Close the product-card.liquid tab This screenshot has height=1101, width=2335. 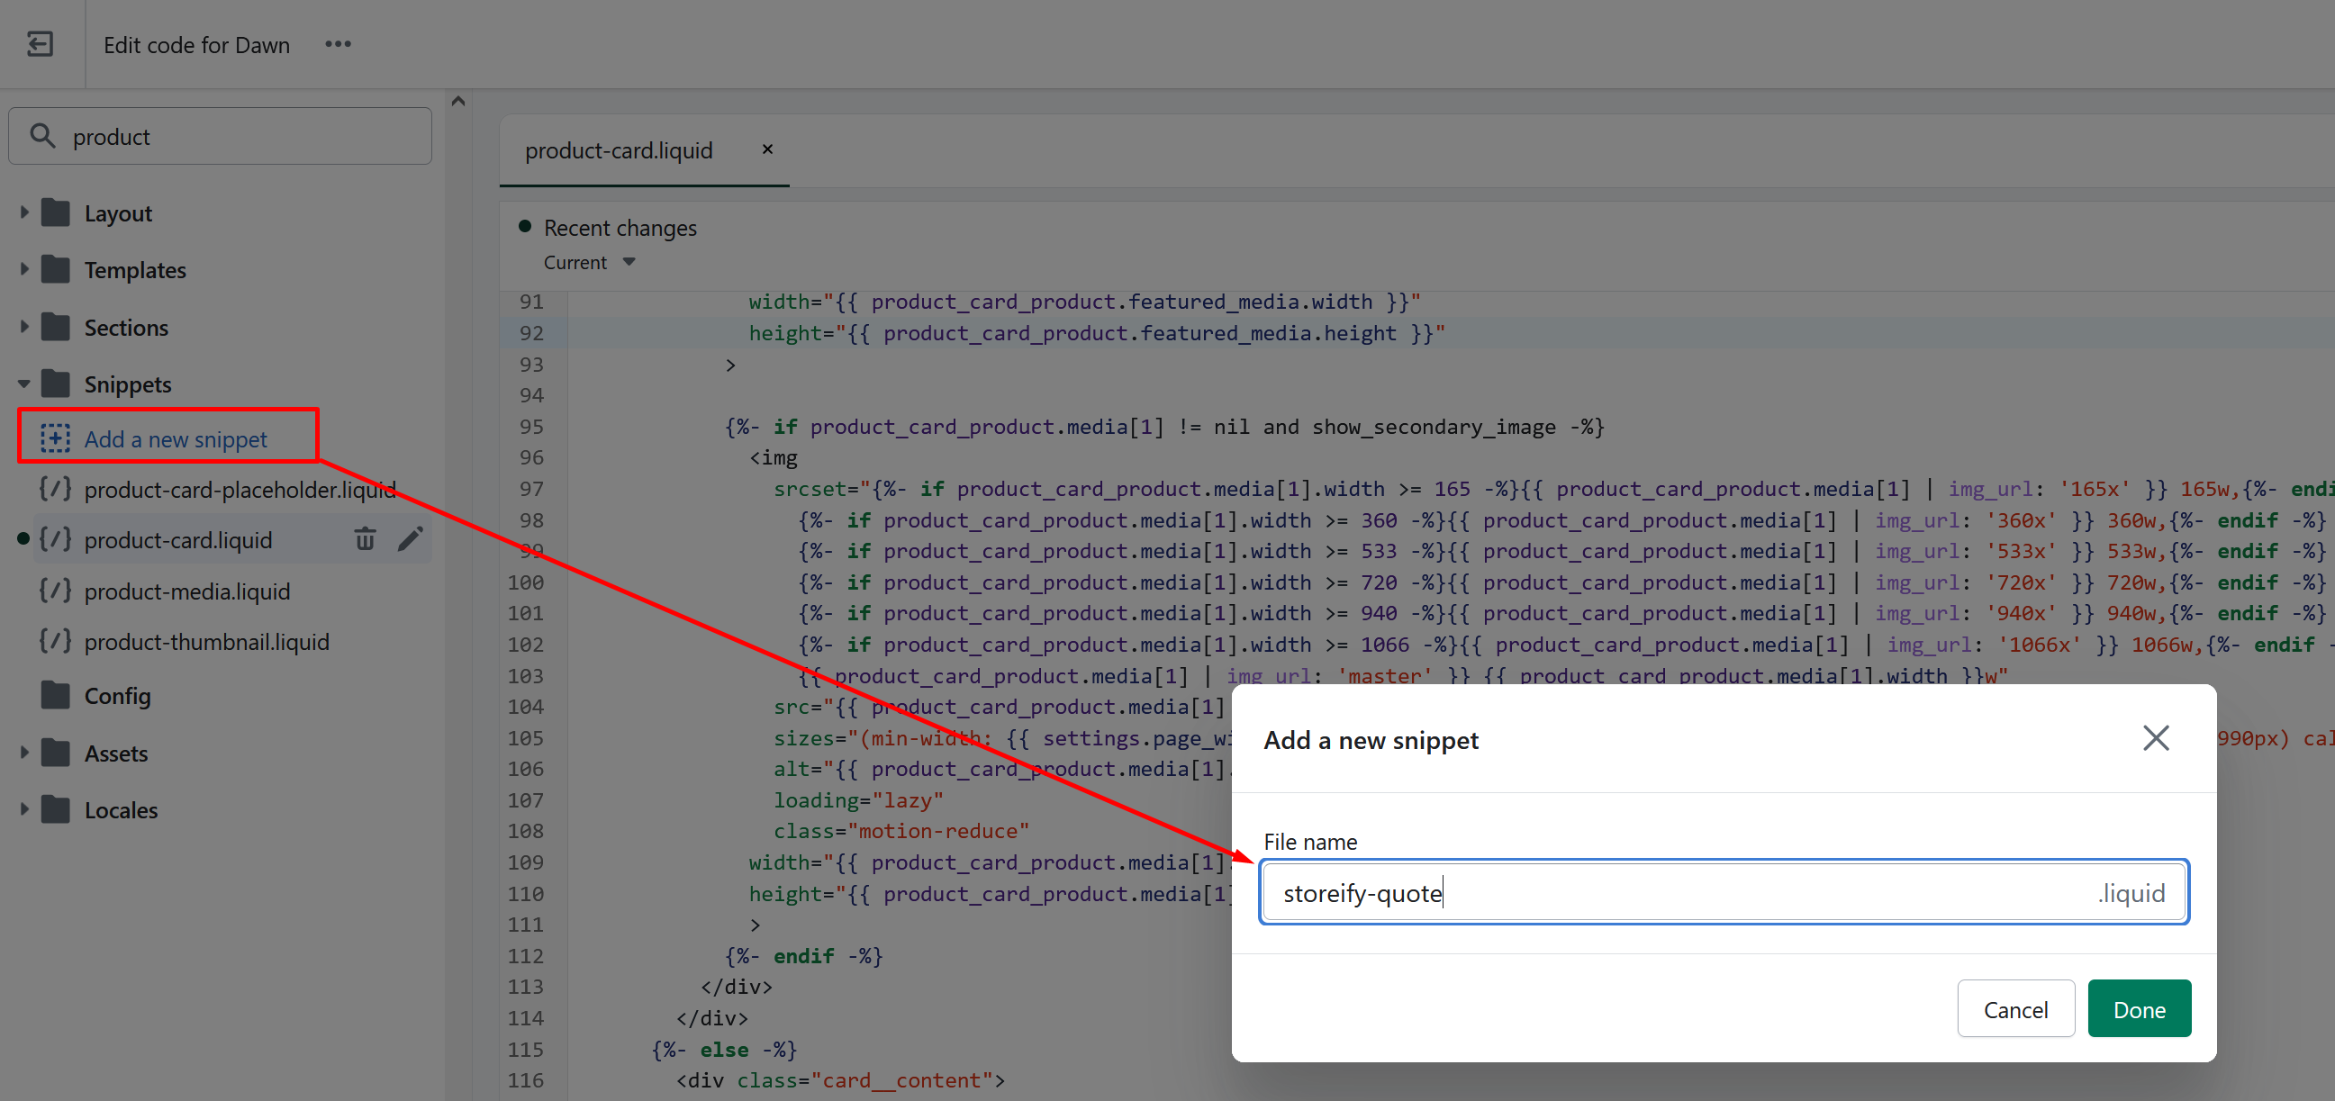pyautogui.click(x=767, y=149)
